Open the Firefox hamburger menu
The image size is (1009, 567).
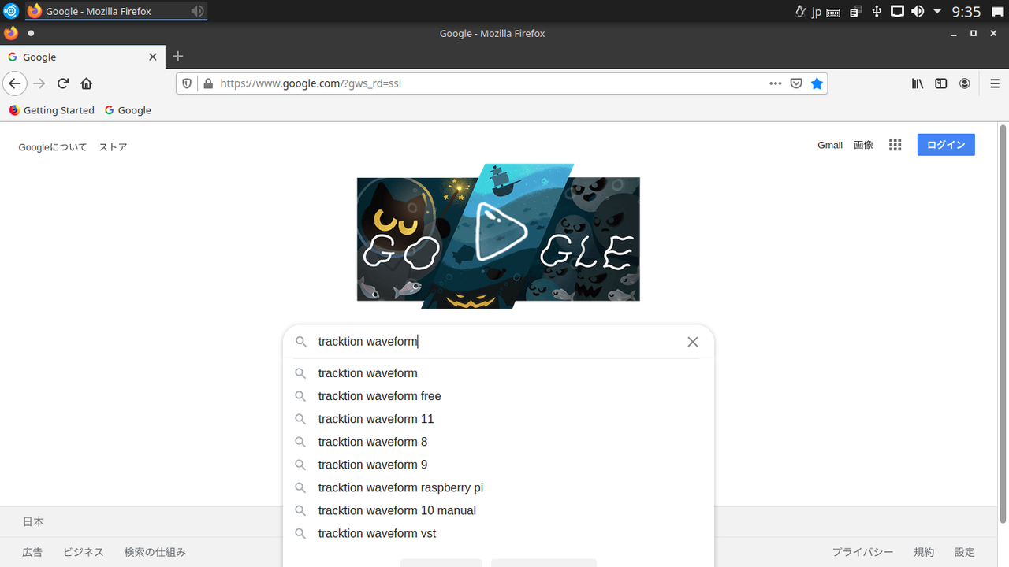click(995, 83)
